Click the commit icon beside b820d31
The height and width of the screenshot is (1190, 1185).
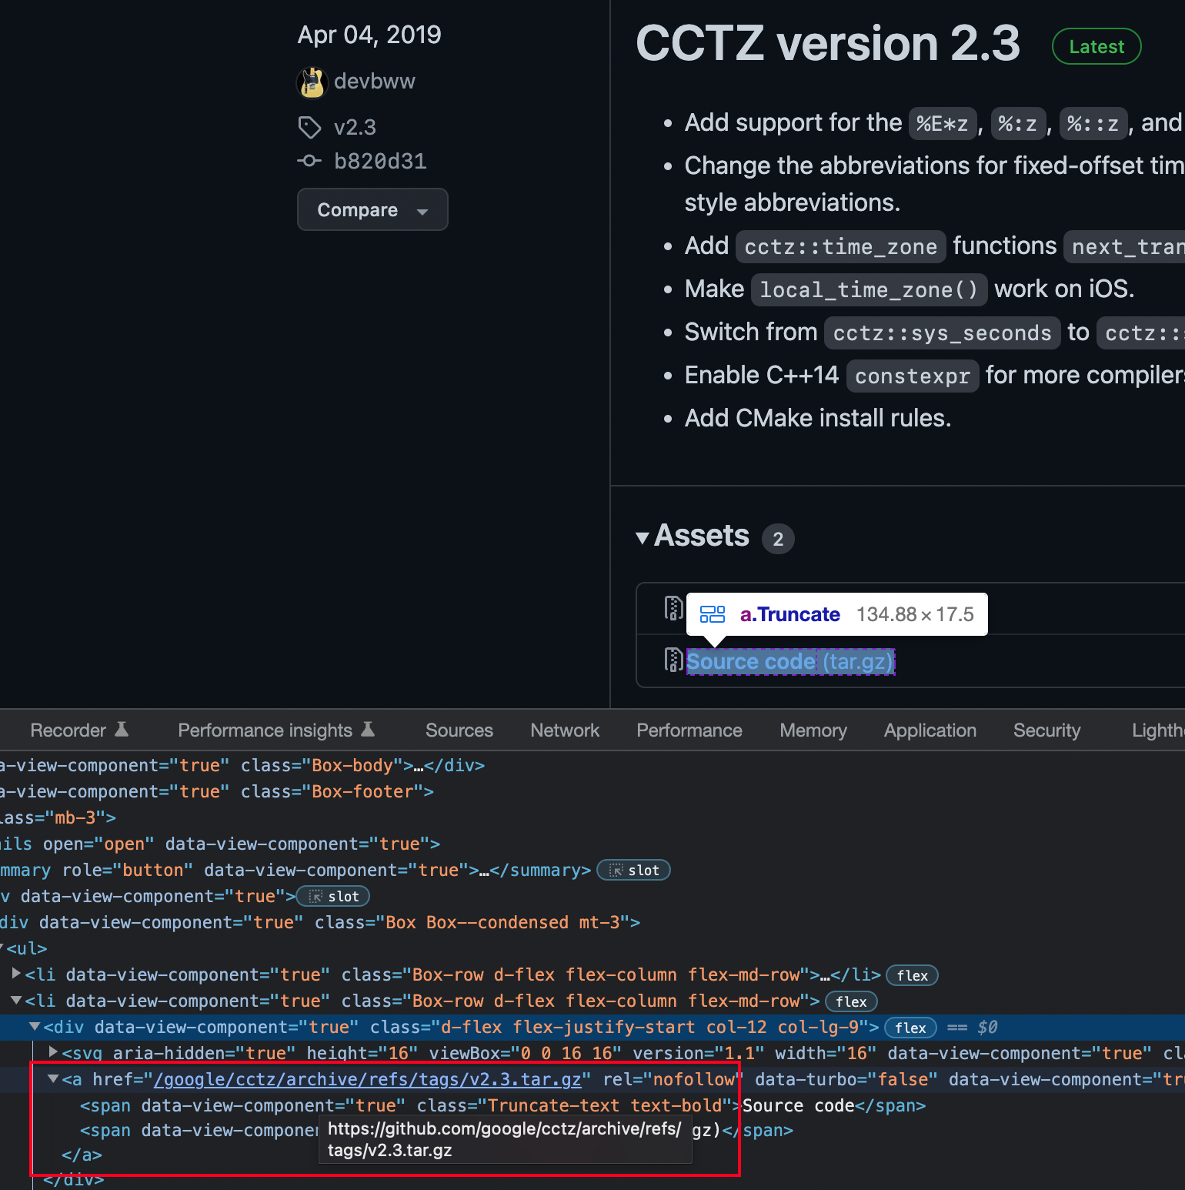click(309, 161)
